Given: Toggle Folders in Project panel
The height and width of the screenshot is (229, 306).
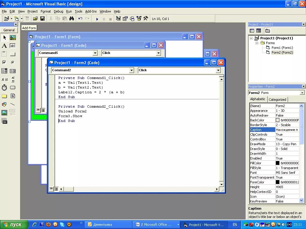Looking at the screenshot, I should (x=267, y=31).
